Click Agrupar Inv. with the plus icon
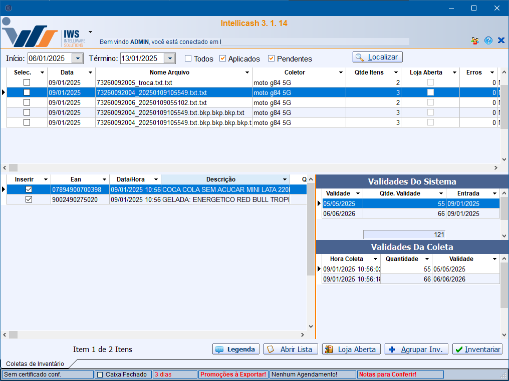The height and width of the screenshot is (381, 509). pos(416,349)
